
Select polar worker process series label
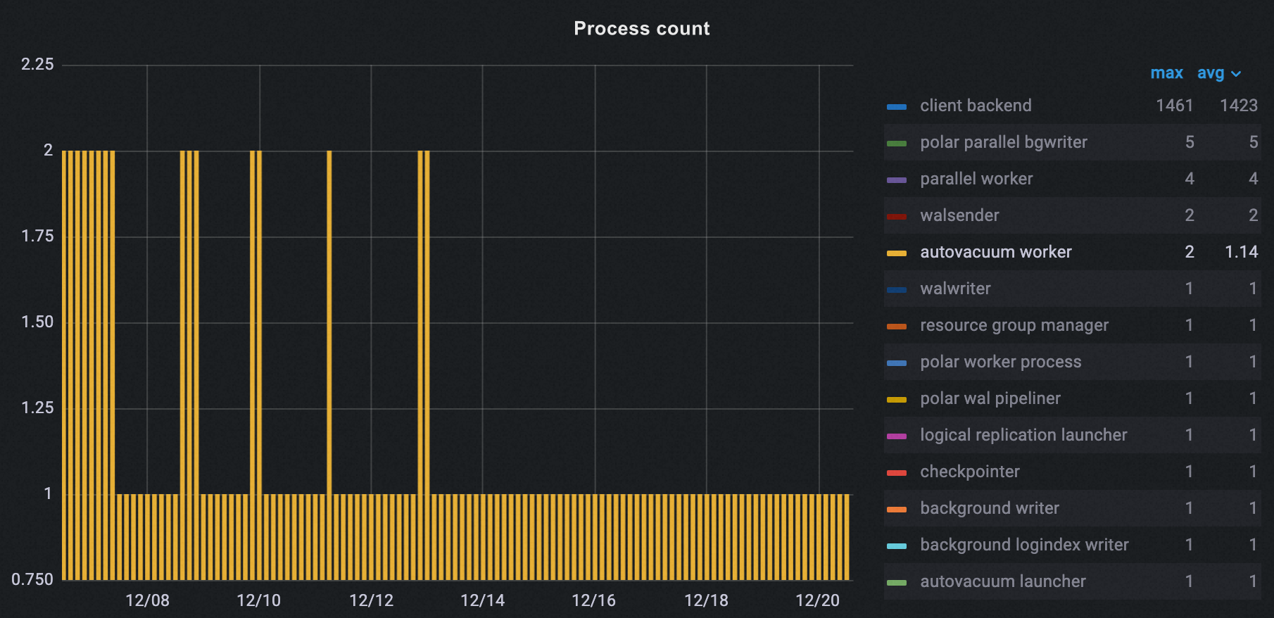pyautogui.click(x=1001, y=362)
